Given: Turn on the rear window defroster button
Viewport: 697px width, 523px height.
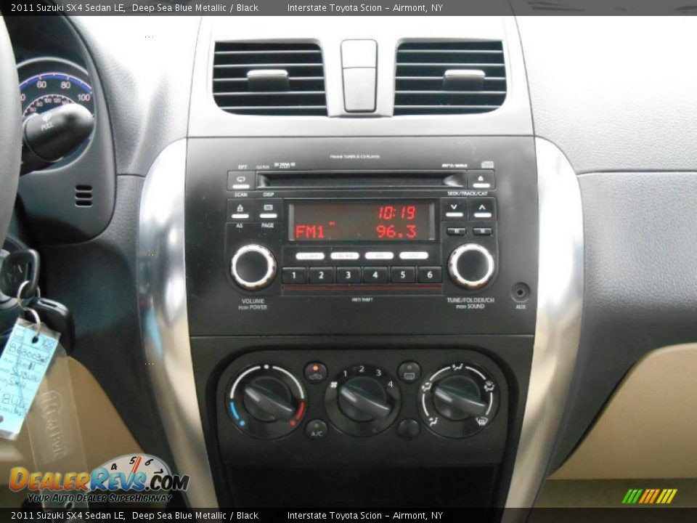Looking at the screenshot, I should [x=408, y=371].
